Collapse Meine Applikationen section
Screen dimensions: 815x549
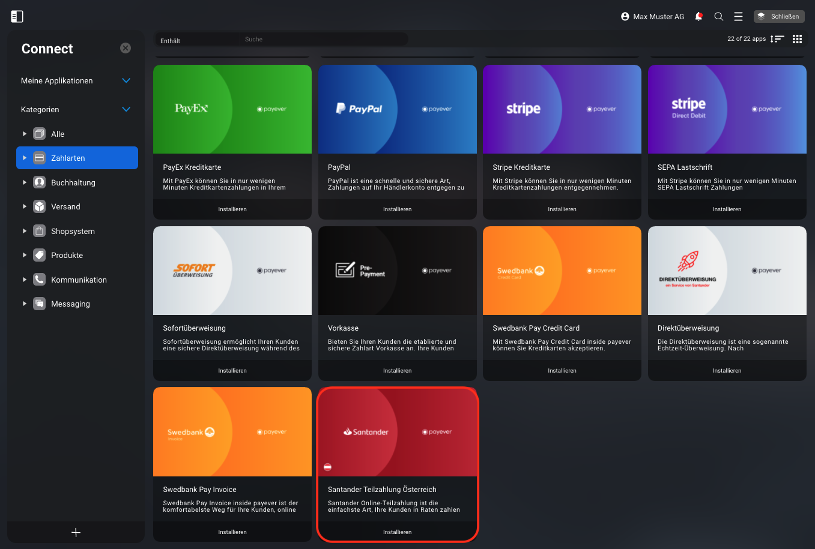pyautogui.click(x=126, y=80)
